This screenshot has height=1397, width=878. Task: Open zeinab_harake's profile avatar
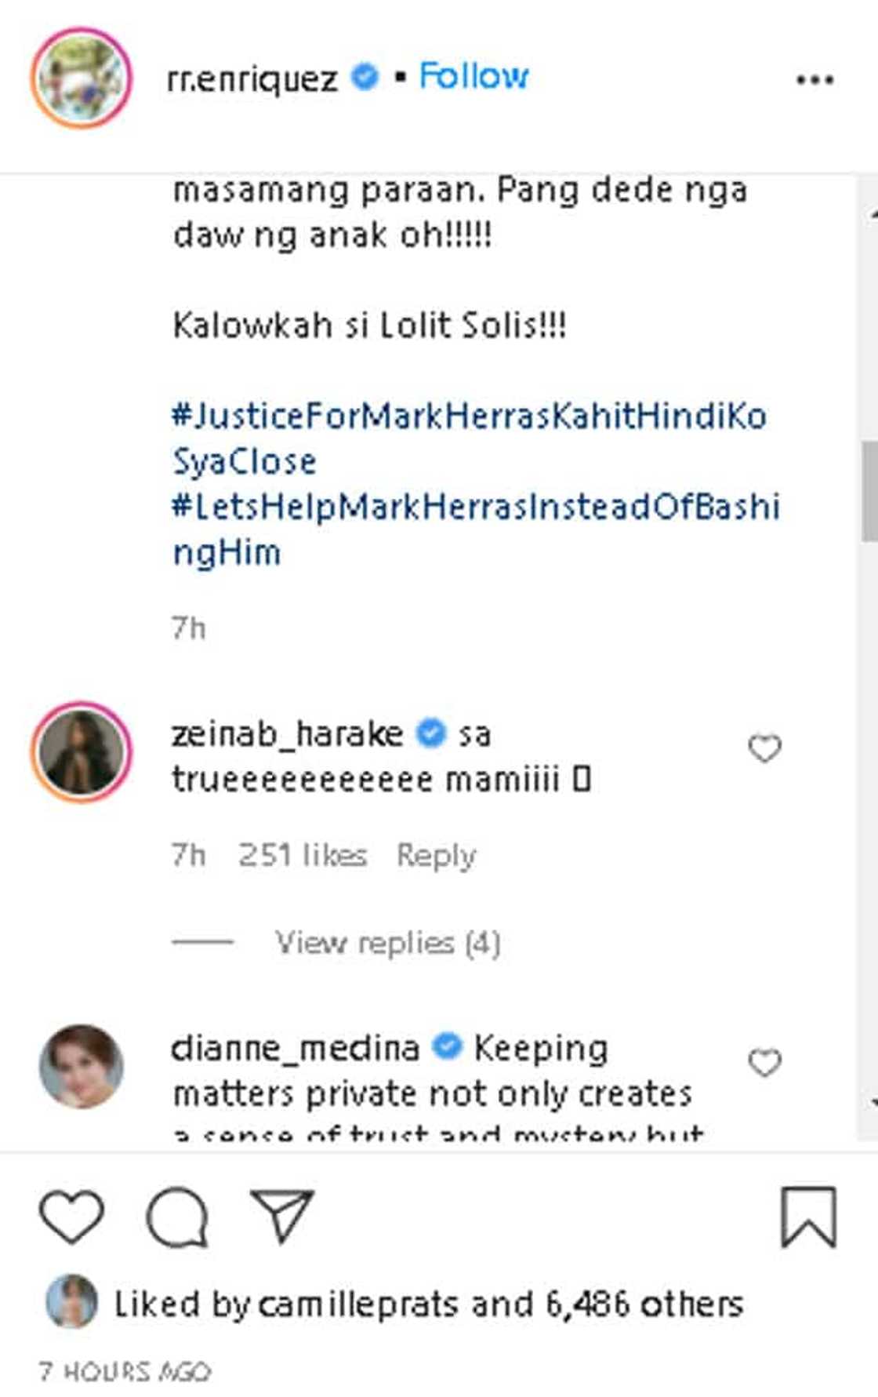82,751
